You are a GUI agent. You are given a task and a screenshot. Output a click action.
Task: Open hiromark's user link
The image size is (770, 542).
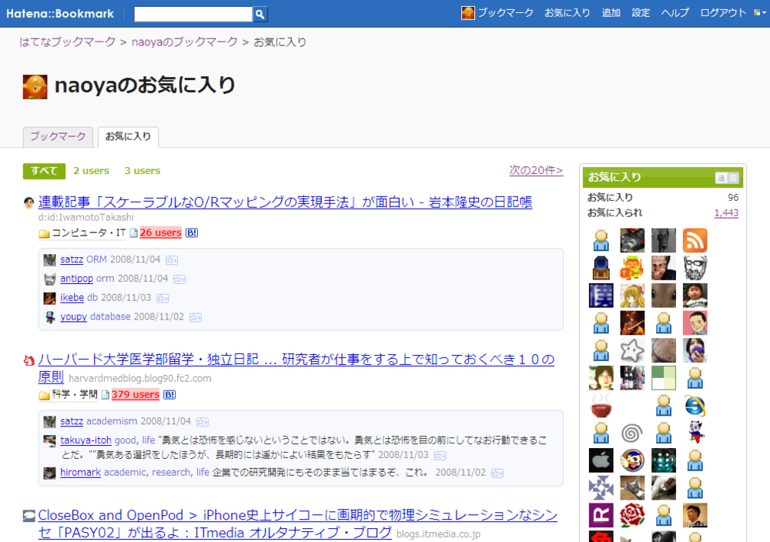pyautogui.click(x=81, y=473)
